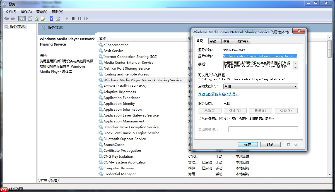Select the CNG Key Isolation service
Viewport: 335px width, 192px height.
click(118, 156)
